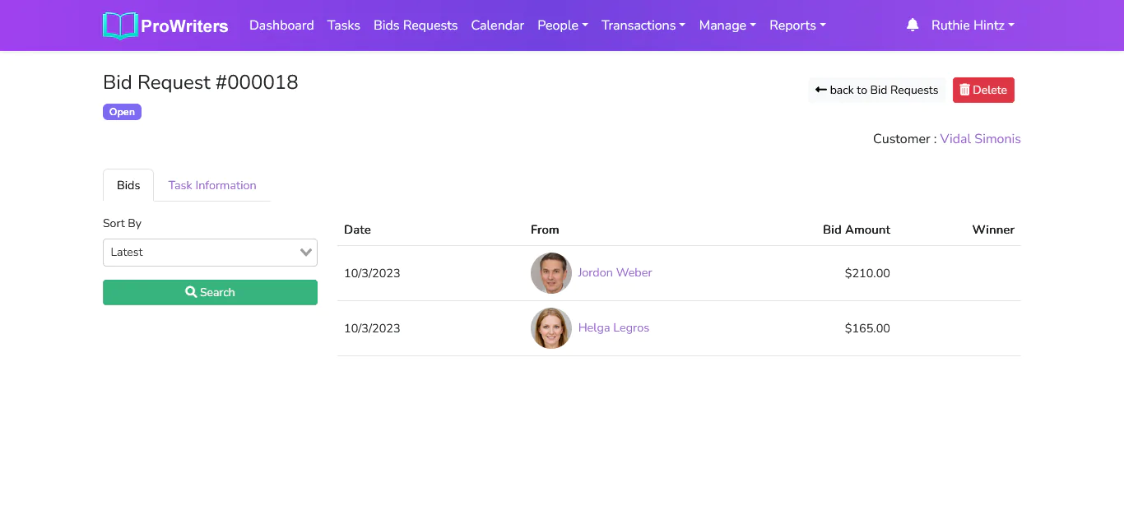Open notifications bell icon
Screen dimensions: 1124x529
click(x=912, y=26)
